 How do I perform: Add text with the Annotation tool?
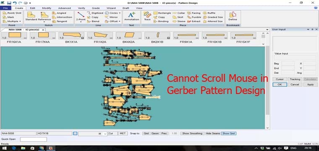[132, 16]
